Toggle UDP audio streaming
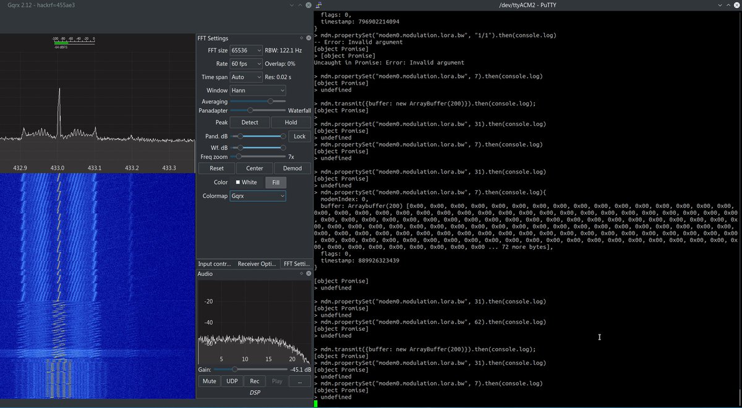Screen dimensions: 742x408 pyautogui.click(x=232, y=381)
